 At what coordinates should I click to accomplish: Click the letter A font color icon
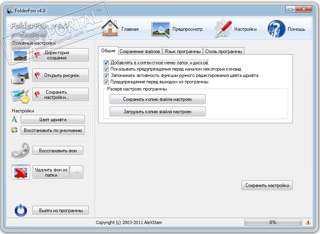(14, 119)
